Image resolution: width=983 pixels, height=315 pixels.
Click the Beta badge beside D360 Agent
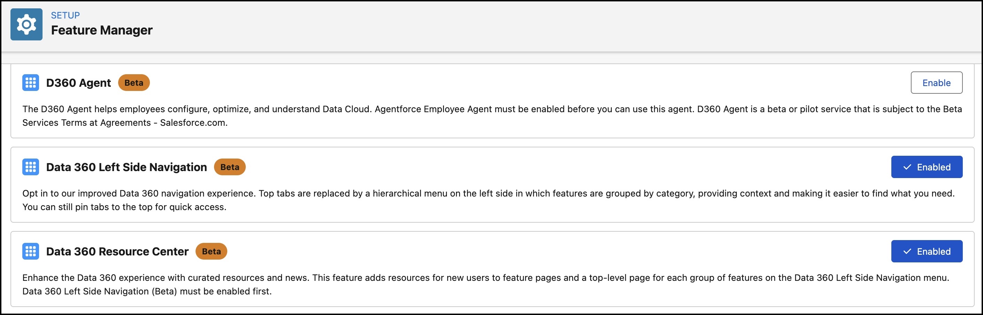pos(134,83)
